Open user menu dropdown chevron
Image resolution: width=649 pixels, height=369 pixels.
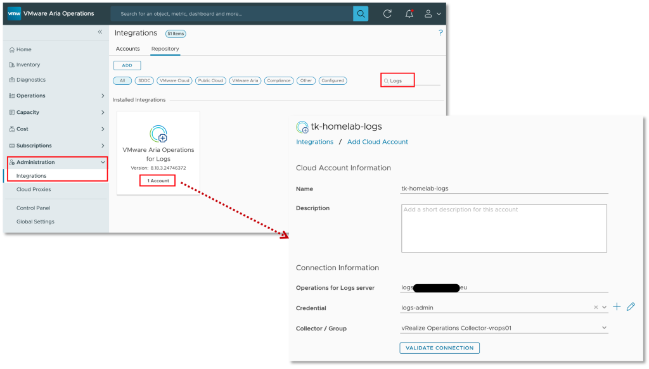click(x=439, y=14)
